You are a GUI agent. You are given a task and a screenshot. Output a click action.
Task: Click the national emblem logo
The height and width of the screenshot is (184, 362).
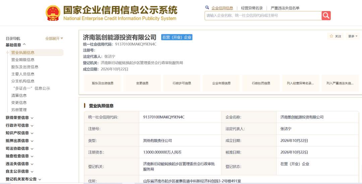point(53,13)
